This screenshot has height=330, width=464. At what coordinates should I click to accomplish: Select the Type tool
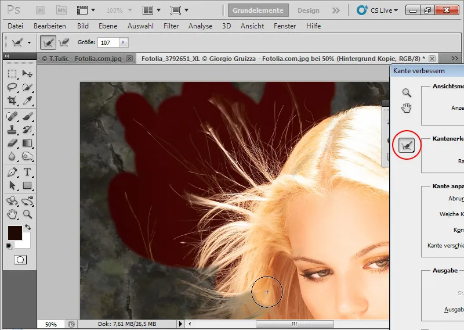[x=27, y=172]
